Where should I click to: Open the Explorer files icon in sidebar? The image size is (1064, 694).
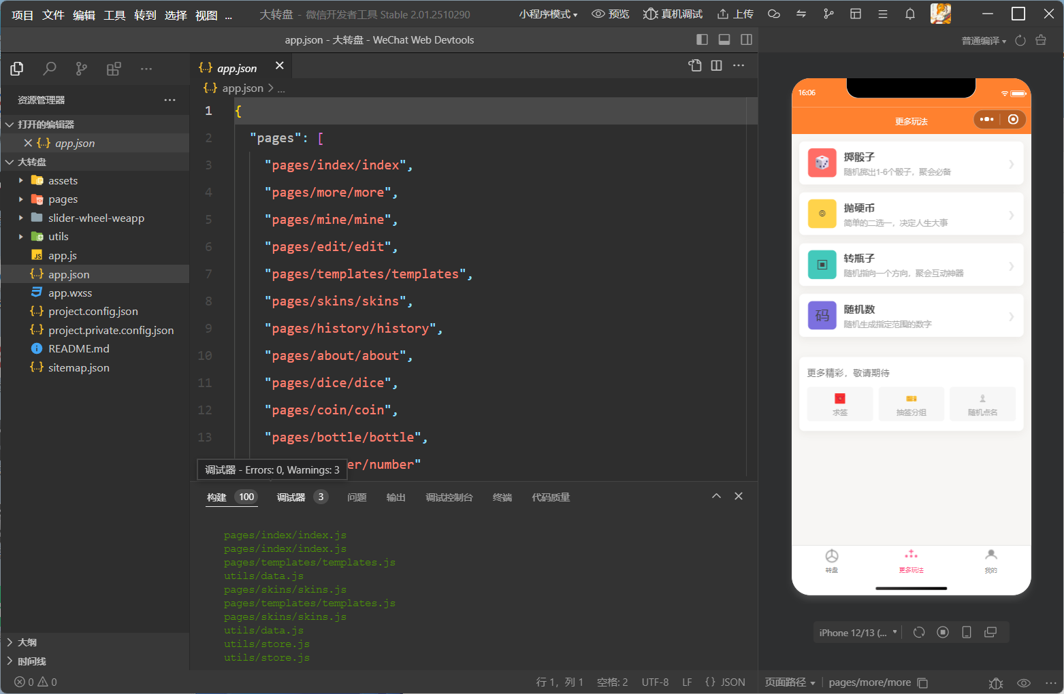17,69
